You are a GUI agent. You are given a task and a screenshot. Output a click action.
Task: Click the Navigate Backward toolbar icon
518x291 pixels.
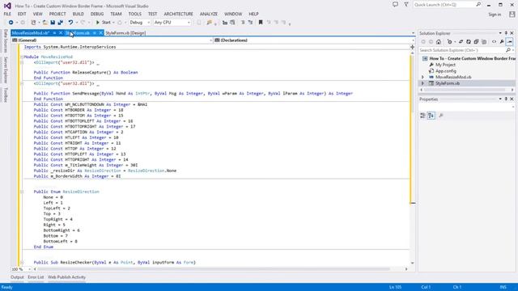(x=11, y=23)
